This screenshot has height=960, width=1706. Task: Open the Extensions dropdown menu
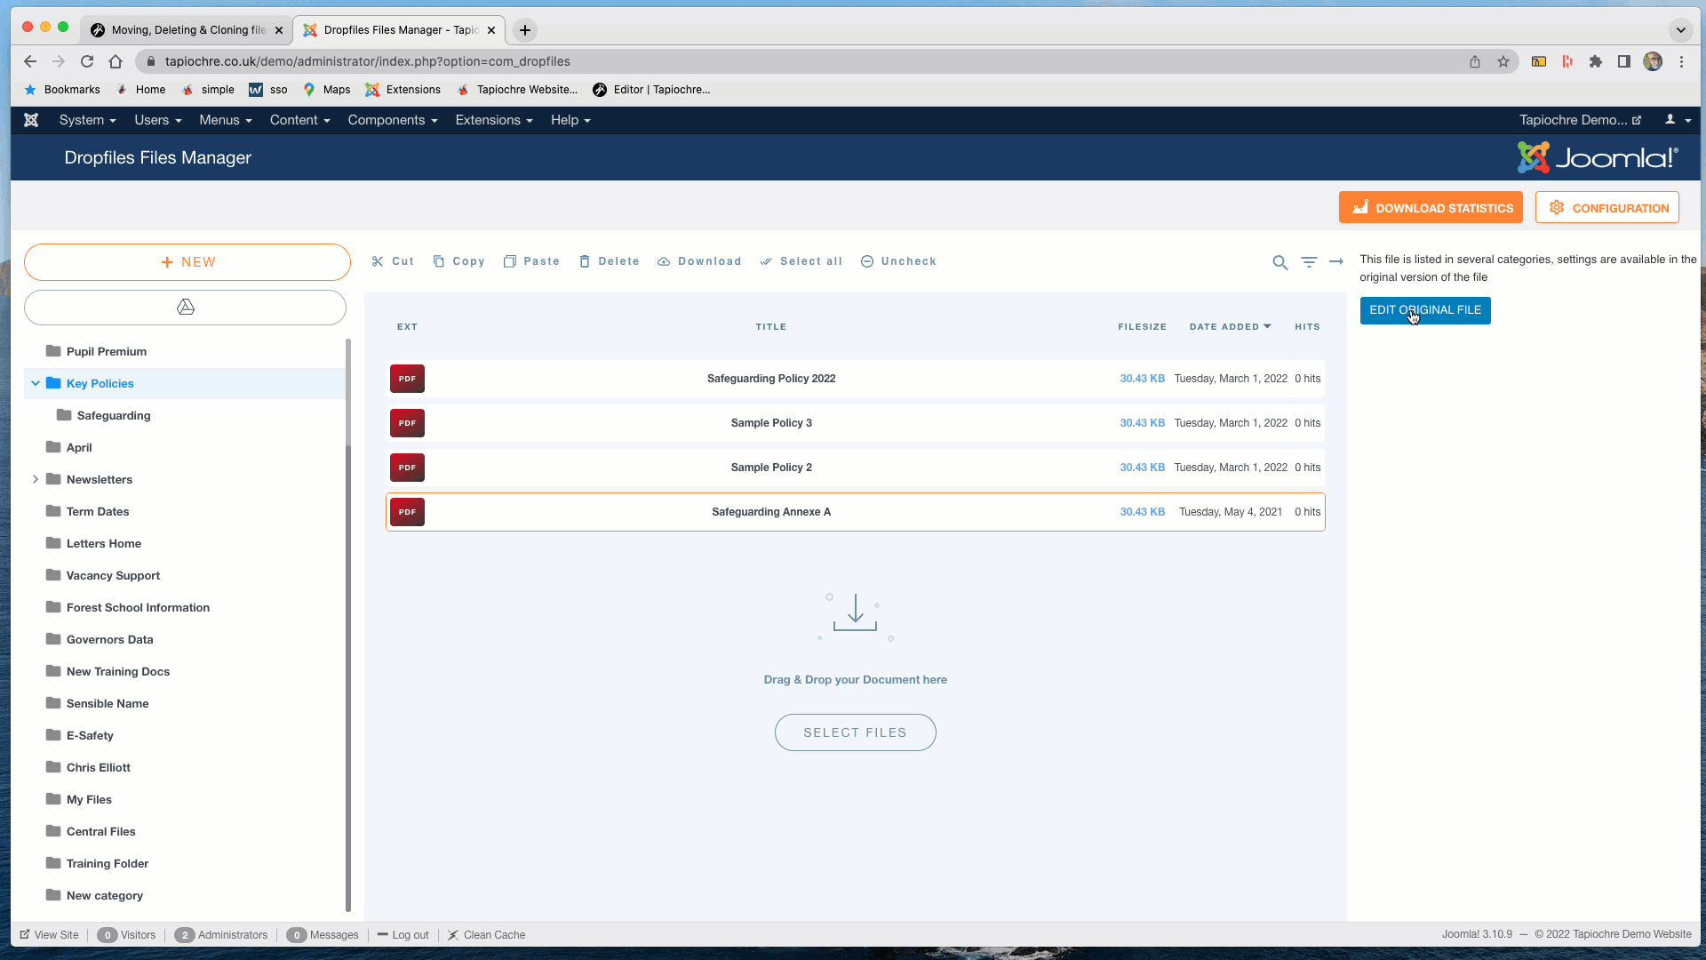pyautogui.click(x=494, y=120)
